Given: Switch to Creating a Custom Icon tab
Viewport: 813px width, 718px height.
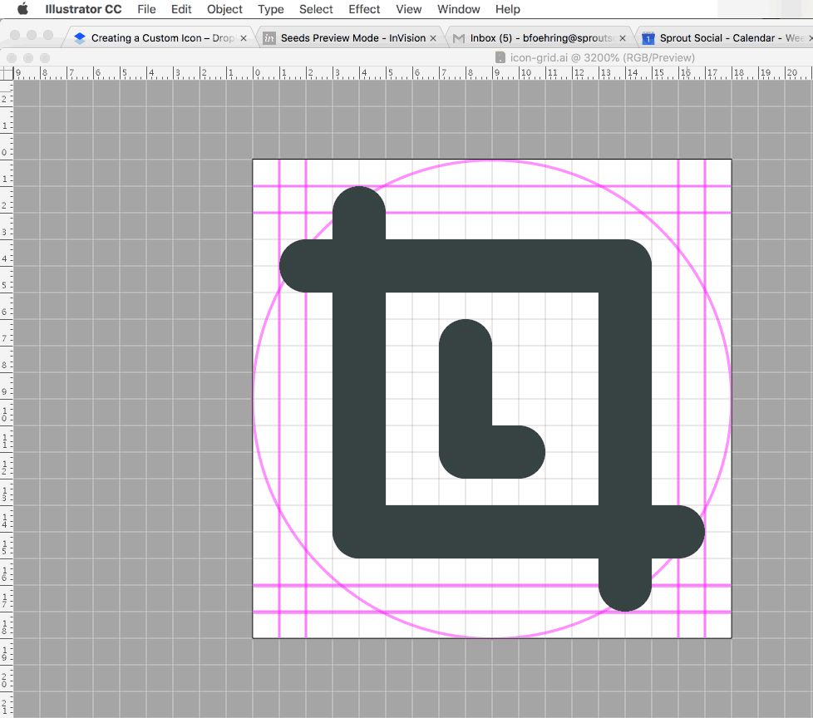Looking at the screenshot, I should pos(158,37).
